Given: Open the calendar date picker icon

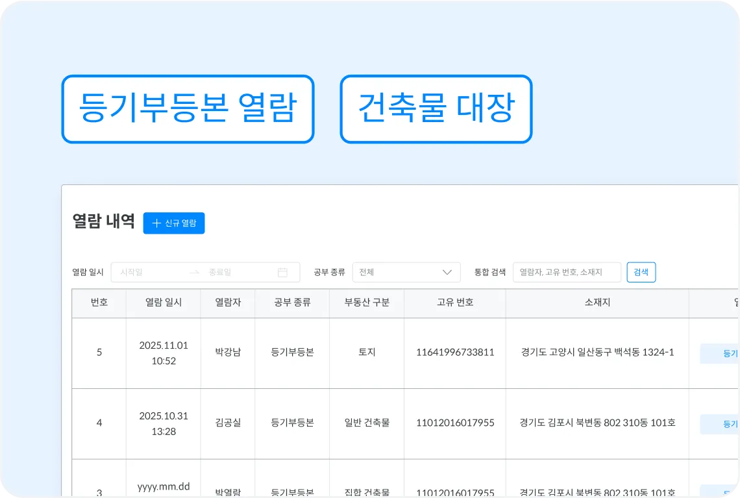Looking at the screenshot, I should 282,272.
